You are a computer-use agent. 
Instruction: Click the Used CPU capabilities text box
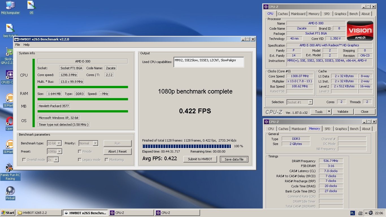pyautogui.click(x=209, y=62)
